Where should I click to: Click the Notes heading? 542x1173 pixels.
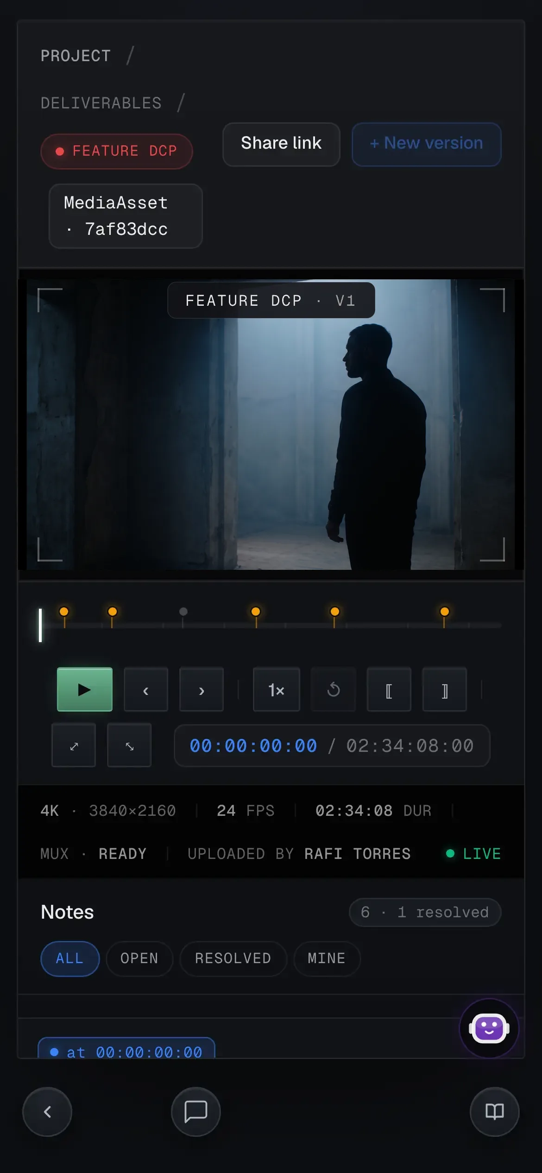(x=67, y=912)
